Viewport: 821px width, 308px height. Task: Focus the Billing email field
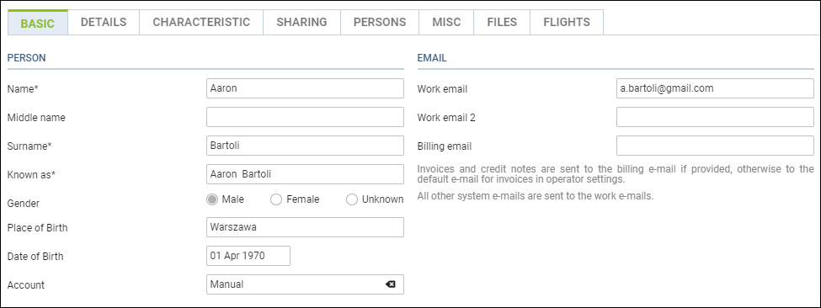point(715,146)
